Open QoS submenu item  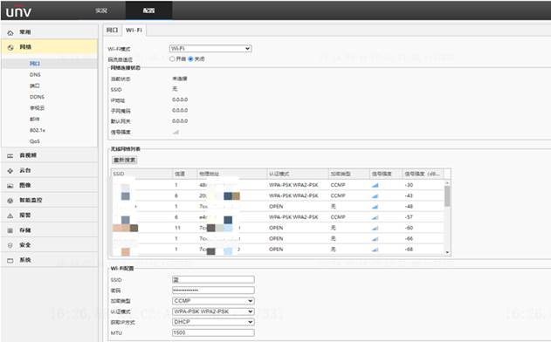[35, 141]
